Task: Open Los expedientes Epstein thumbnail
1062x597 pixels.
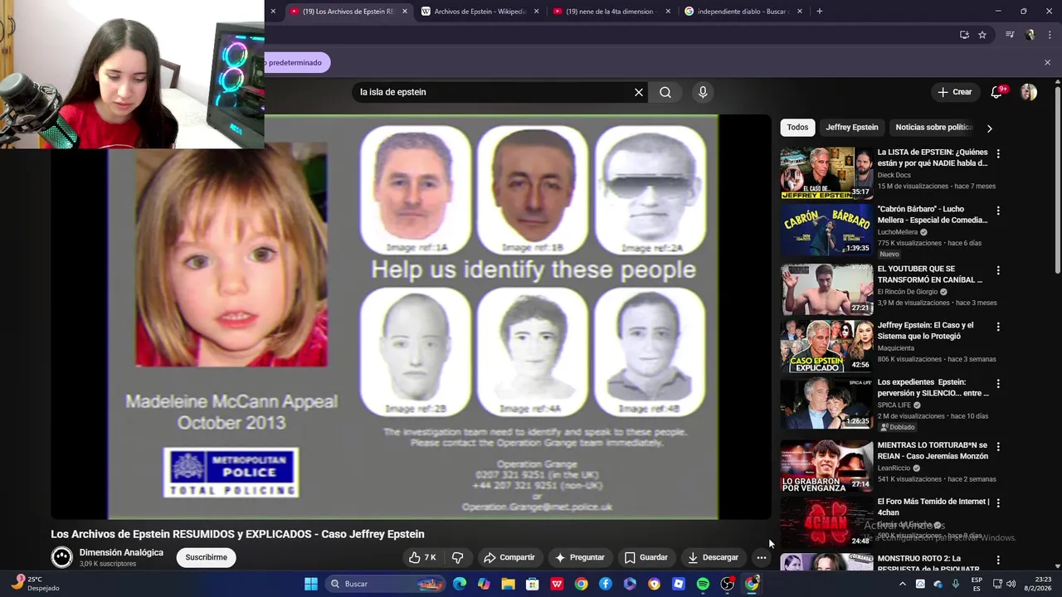Action: 826,403
